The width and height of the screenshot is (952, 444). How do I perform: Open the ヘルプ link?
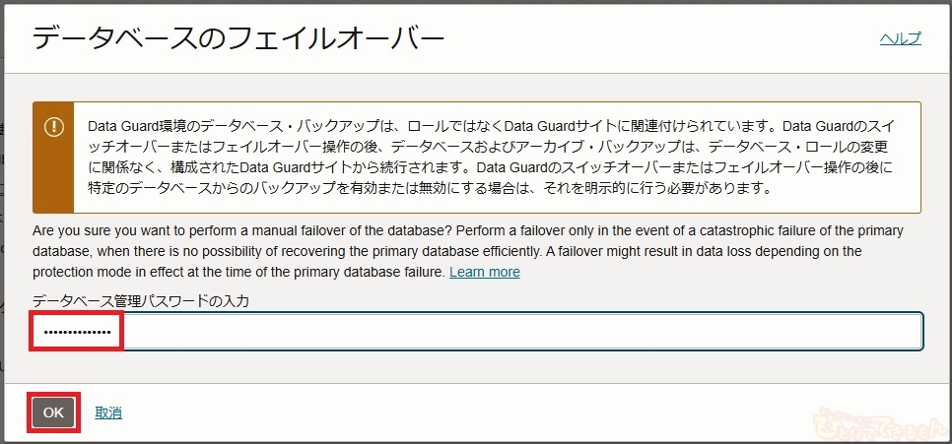(x=901, y=38)
